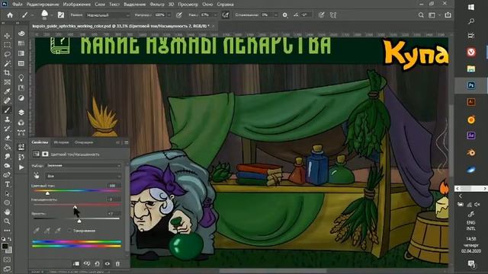
Task: Select the Move tool
Action: pyautogui.click(x=7, y=36)
